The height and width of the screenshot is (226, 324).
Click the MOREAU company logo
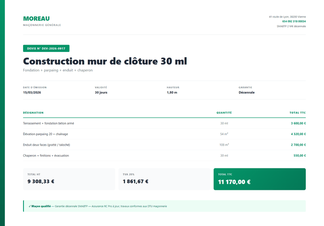pos(36,19)
